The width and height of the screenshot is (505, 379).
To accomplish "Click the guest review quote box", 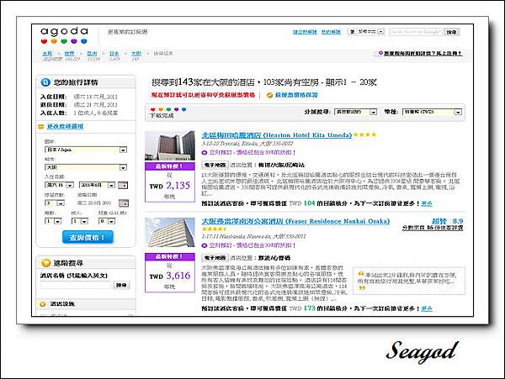I will (409, 281).
